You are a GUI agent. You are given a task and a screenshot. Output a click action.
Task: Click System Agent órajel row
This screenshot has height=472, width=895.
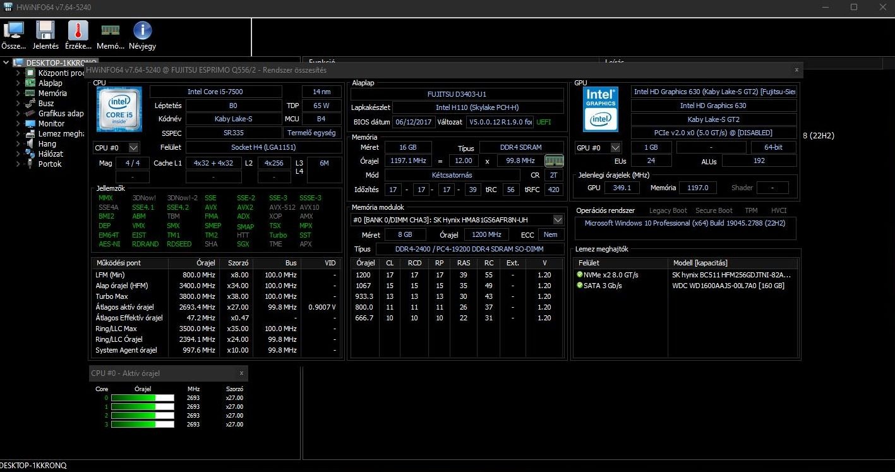(216, 350)
